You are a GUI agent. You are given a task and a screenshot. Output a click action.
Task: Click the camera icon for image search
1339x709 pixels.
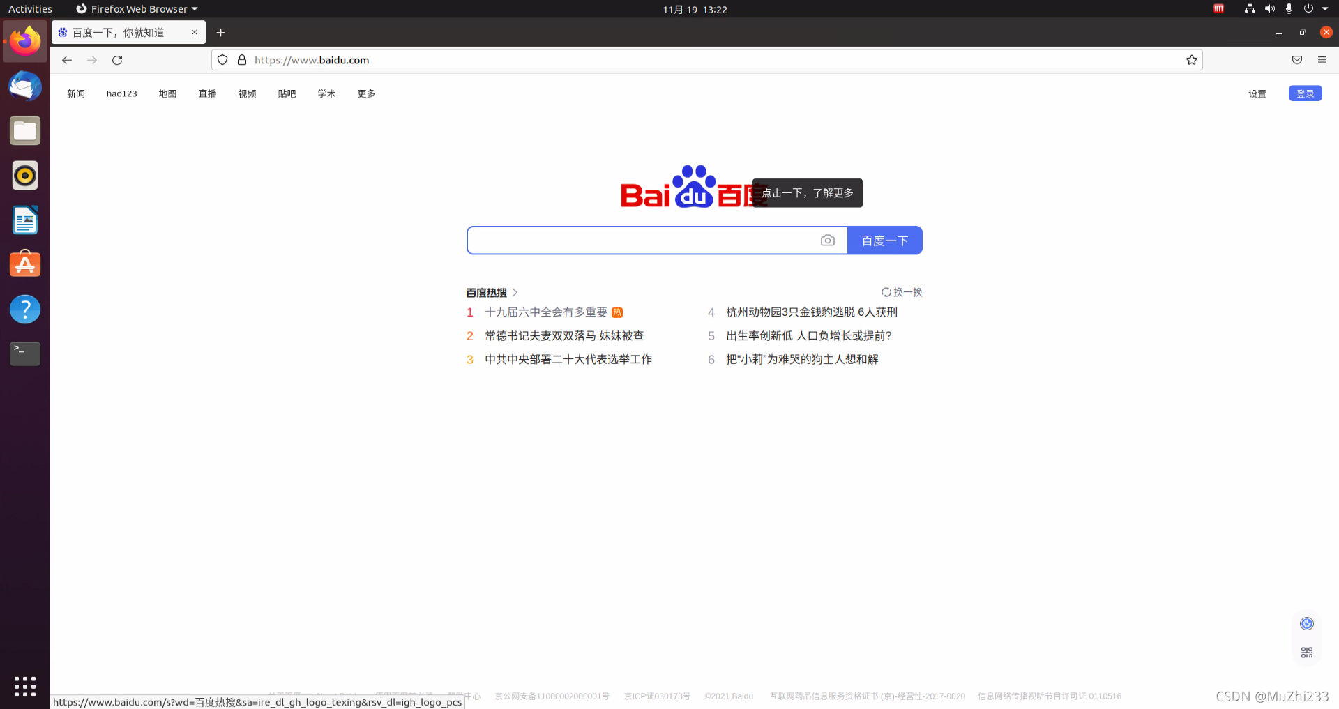click(x=828, y=240)
